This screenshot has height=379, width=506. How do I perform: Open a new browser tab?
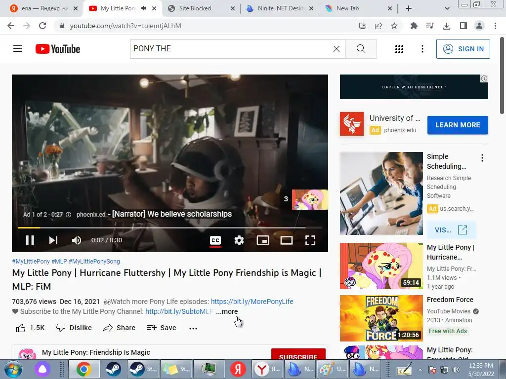coord(409,8)
